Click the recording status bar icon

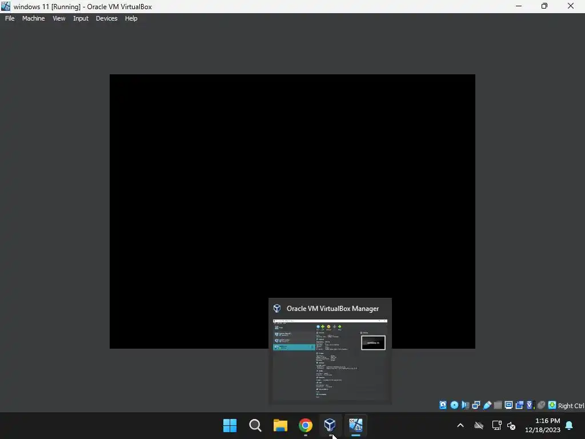(x=519, y=405)
